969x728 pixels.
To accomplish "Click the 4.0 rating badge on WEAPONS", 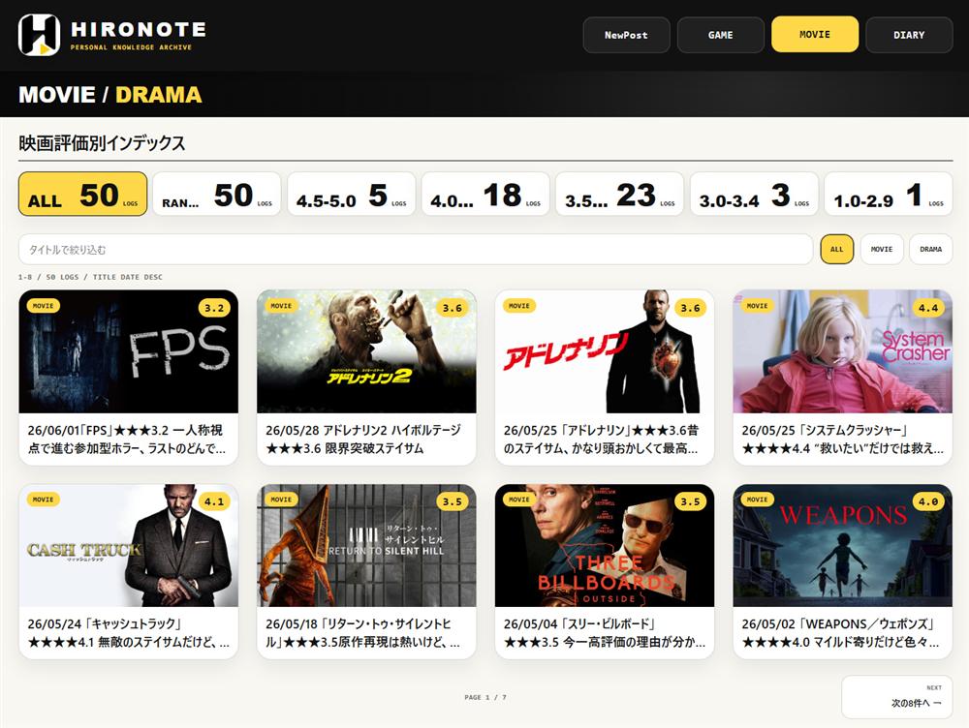I will (x=928, y=501).
